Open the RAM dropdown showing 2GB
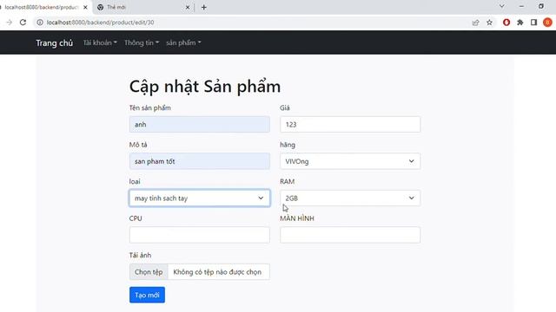 click(350, 198)
